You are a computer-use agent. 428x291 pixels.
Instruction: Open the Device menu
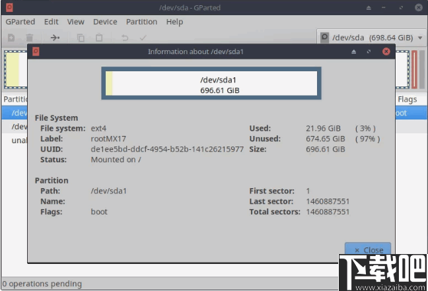[105, 22]
